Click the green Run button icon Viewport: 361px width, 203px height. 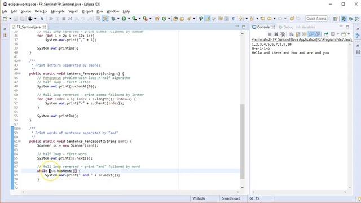pyautogui.click(x=124, y=19)
